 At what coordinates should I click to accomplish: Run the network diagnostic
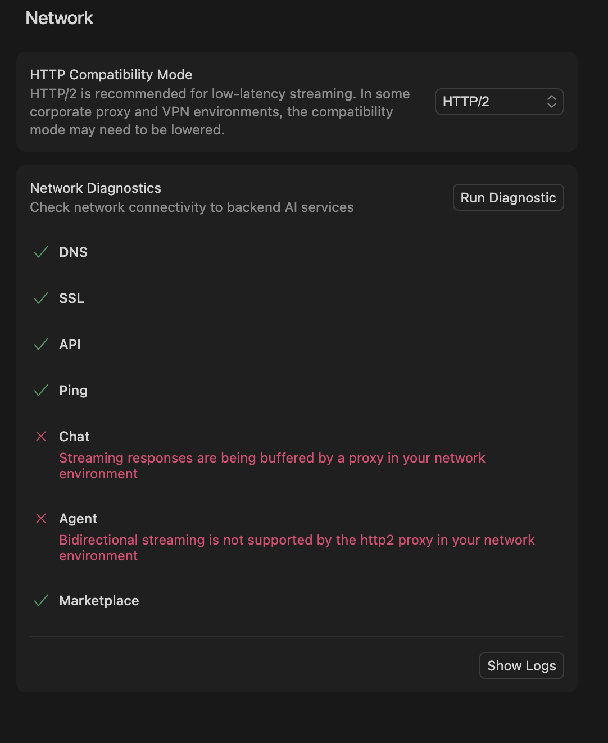pos(508,198)
